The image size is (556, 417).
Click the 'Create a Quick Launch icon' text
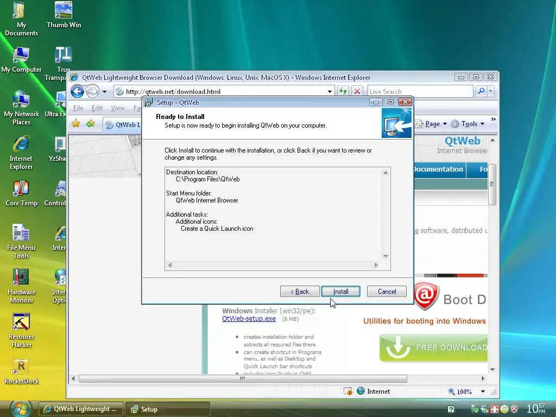pos(217,229)
